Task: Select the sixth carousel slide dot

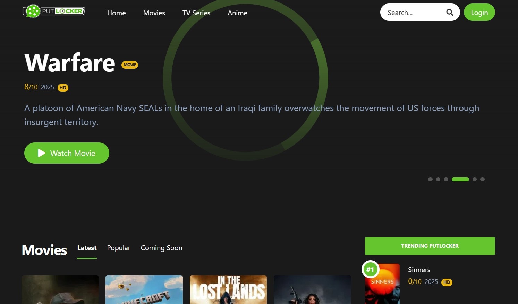Action: click(x=482, y=179)
